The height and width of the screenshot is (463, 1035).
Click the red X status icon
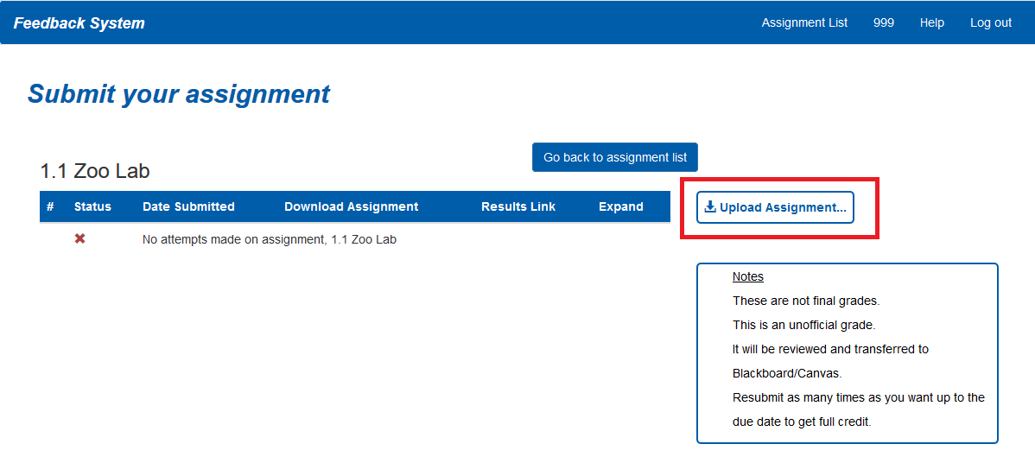coord(79,238)
